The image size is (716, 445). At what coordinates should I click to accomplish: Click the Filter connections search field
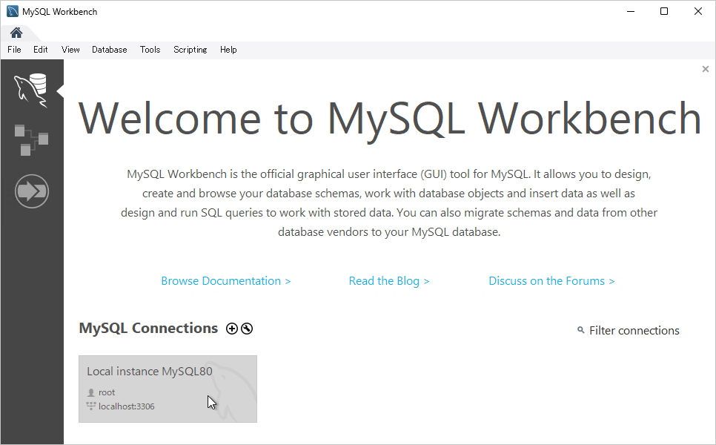pos(634,330)
